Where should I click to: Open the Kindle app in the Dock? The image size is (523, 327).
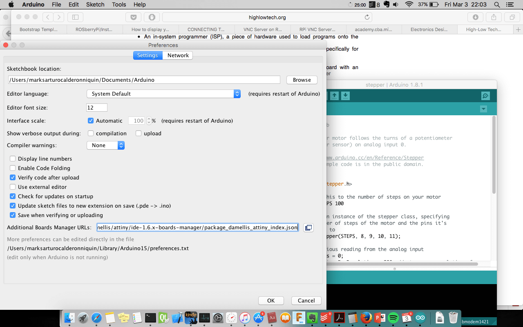(191, 317)
